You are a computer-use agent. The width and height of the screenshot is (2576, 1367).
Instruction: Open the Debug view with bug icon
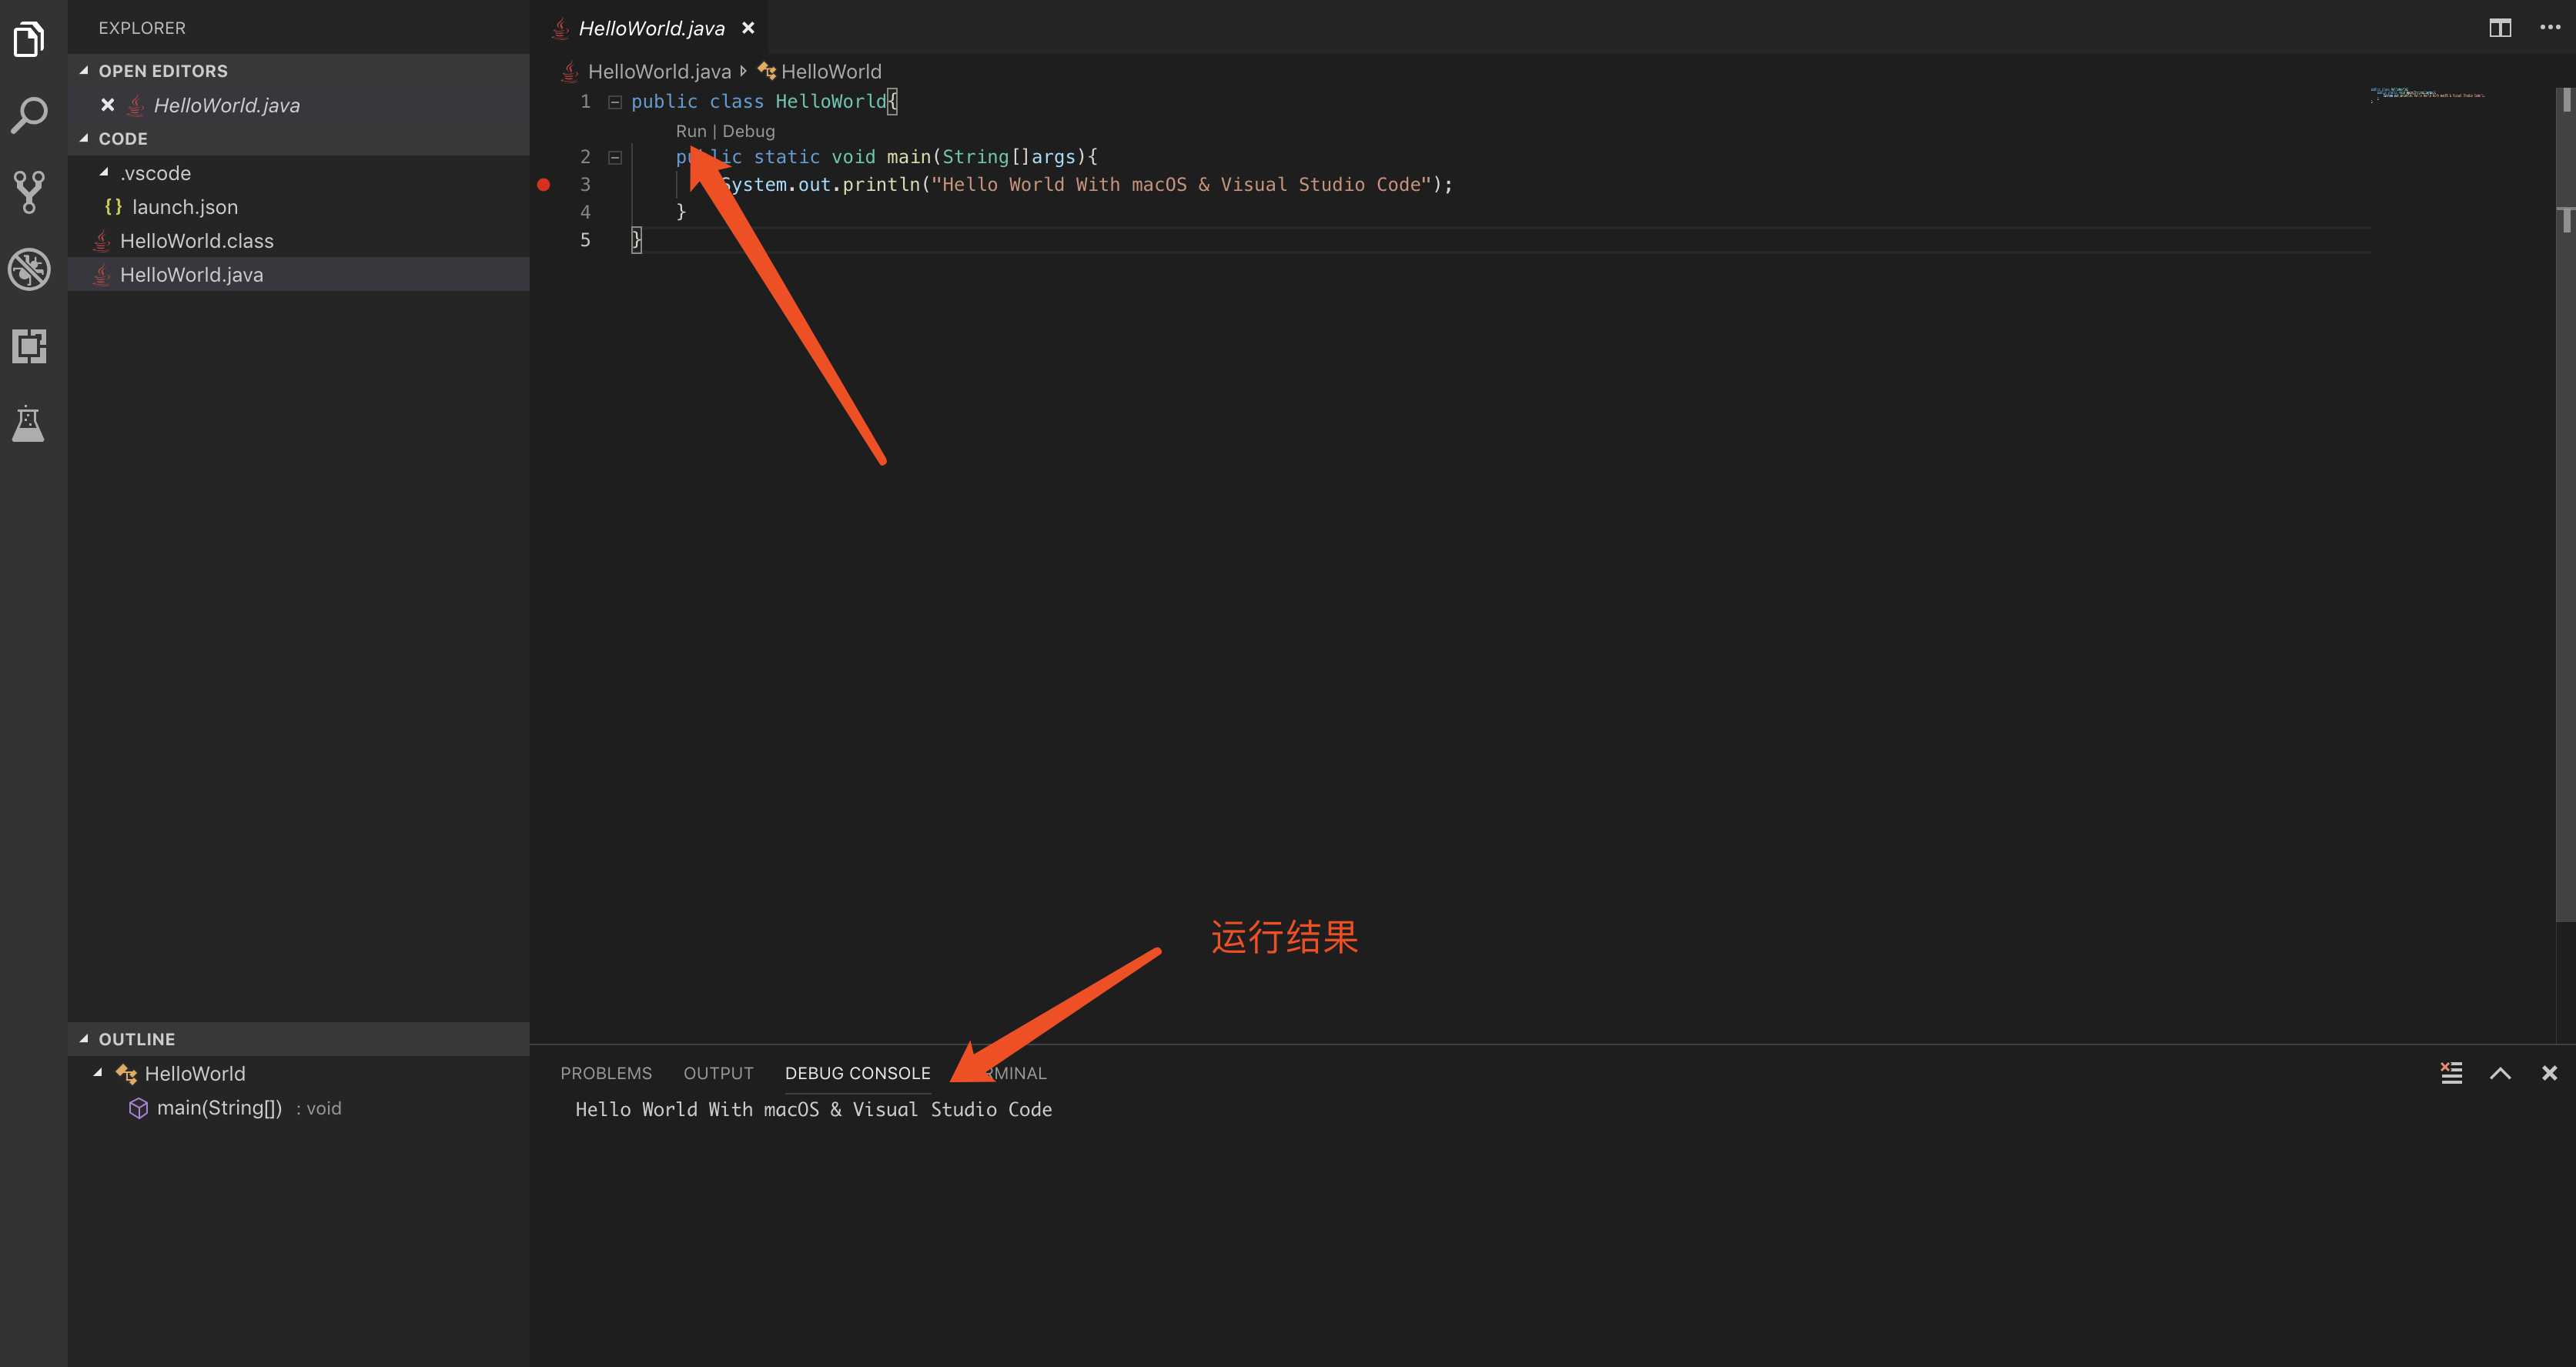[x=29, y=269]
